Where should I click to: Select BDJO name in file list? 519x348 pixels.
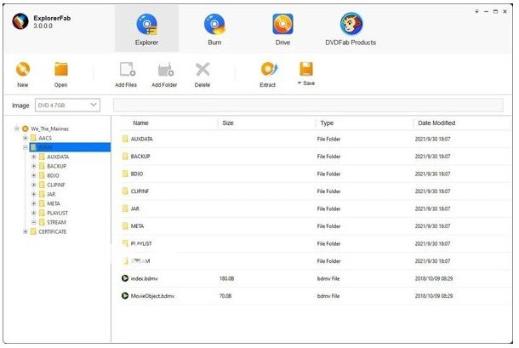pyautogui.click(x=137, y=174)
